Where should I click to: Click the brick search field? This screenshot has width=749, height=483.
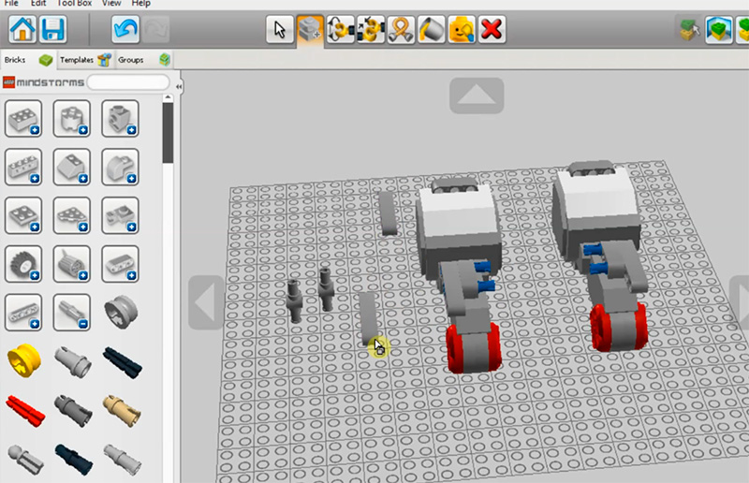coord(127,83)
